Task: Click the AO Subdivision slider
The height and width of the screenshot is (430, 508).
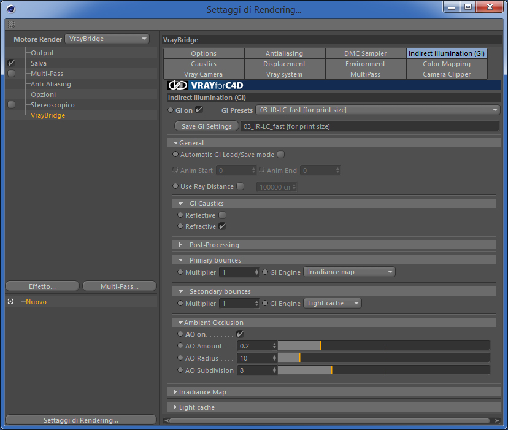Action: (x=384, y=370)
